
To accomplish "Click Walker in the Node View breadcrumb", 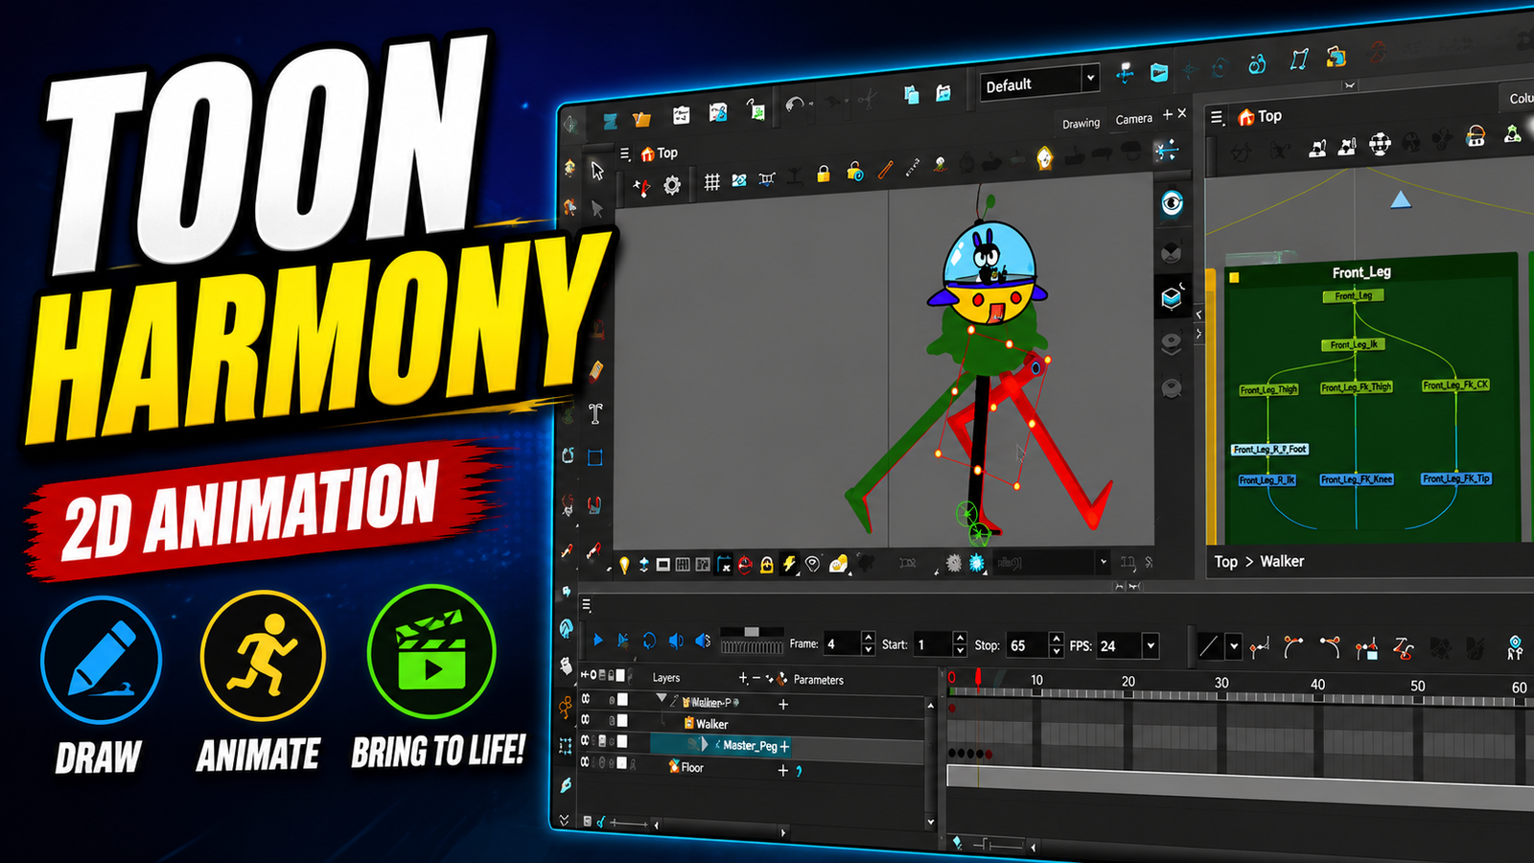I will coord(1282,561).
